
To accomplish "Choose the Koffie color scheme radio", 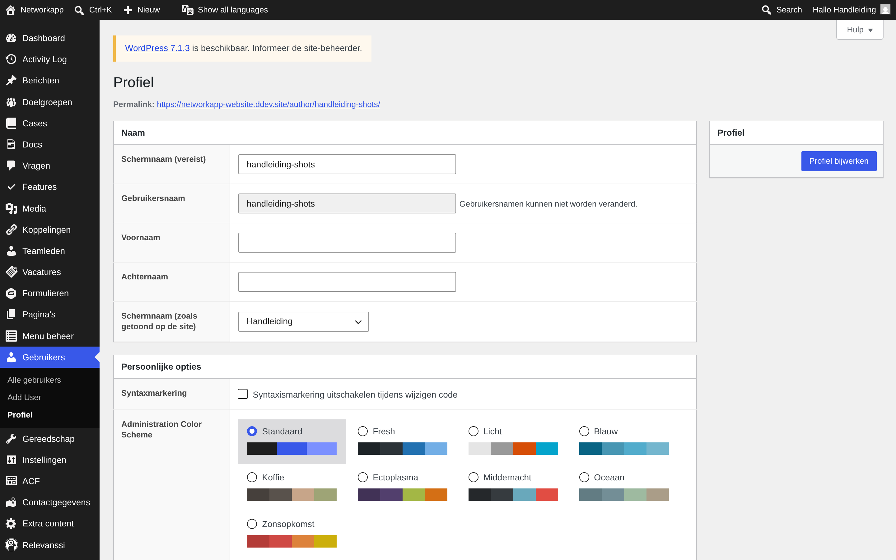I will (252, 477).
